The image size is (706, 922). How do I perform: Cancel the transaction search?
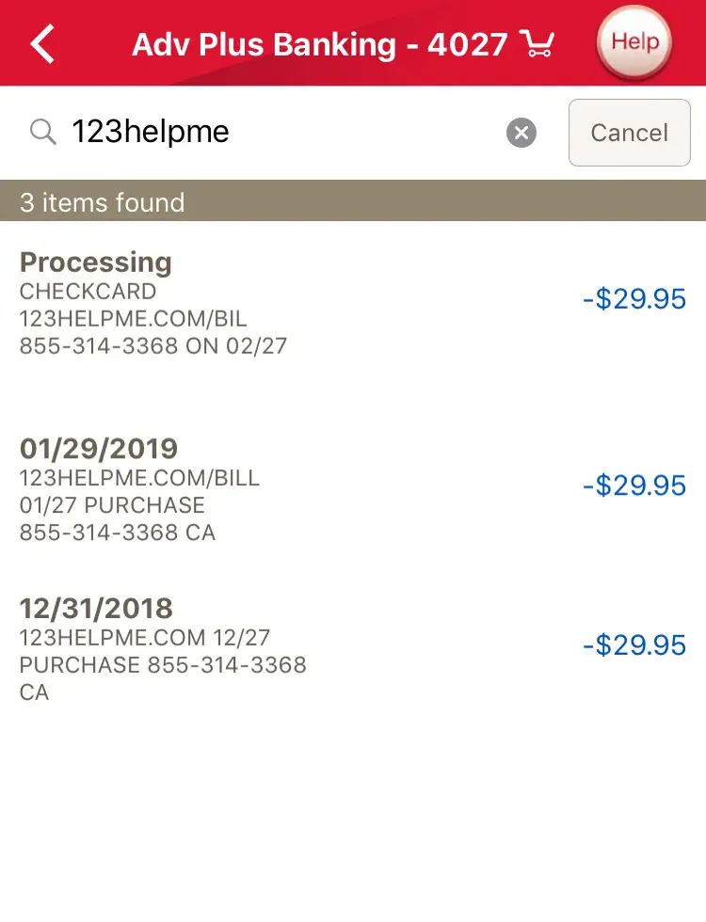click(x=629, y=133)
